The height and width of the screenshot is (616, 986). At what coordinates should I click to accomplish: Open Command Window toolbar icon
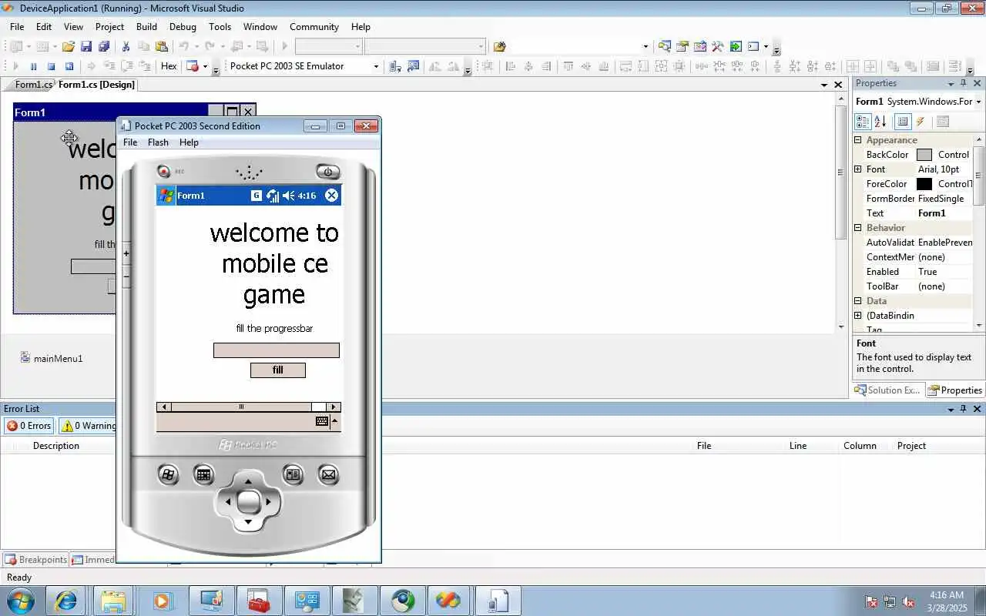[753, 46]
